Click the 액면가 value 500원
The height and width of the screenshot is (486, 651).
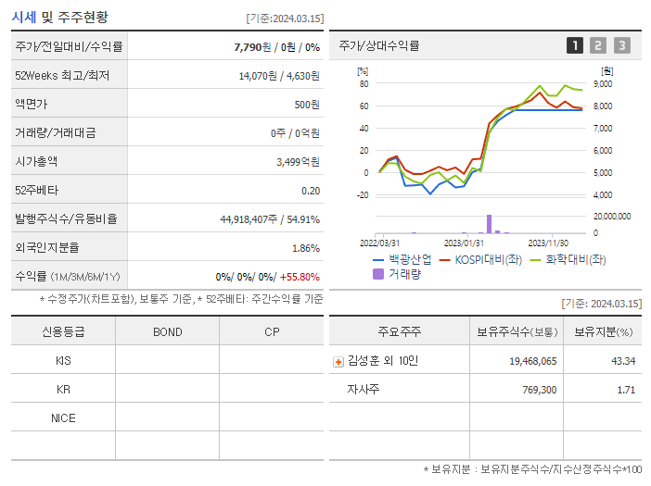307,105
